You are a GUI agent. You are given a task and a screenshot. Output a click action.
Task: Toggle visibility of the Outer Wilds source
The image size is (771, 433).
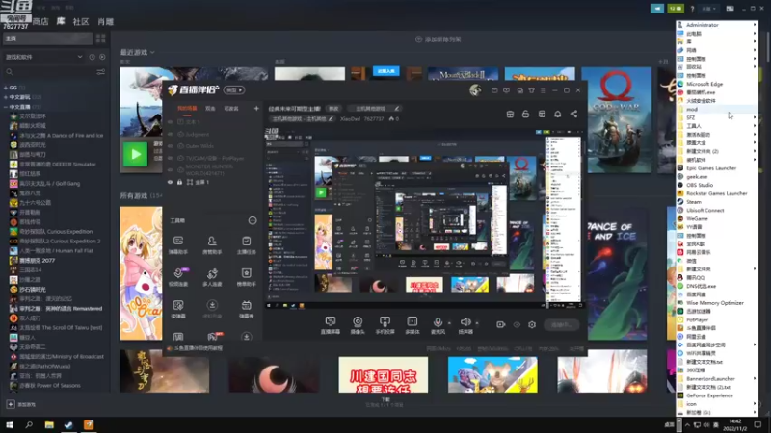[171, 146]
